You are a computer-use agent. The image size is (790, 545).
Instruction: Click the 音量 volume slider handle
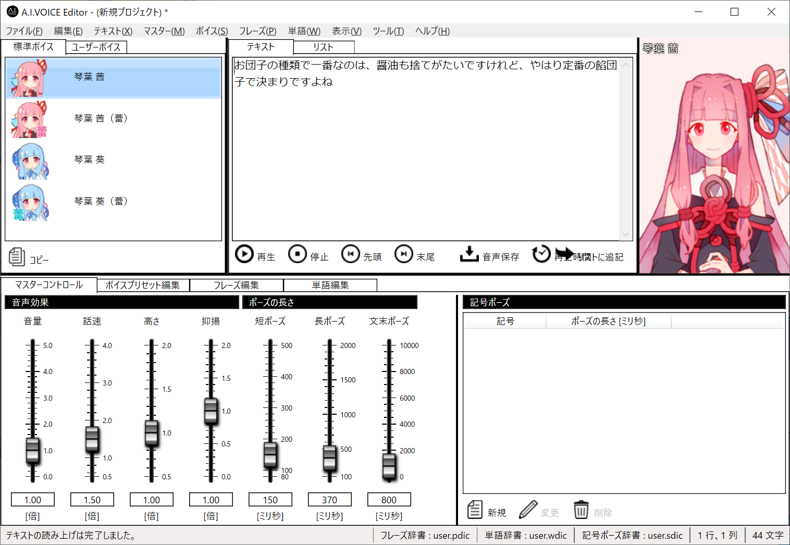32,450
